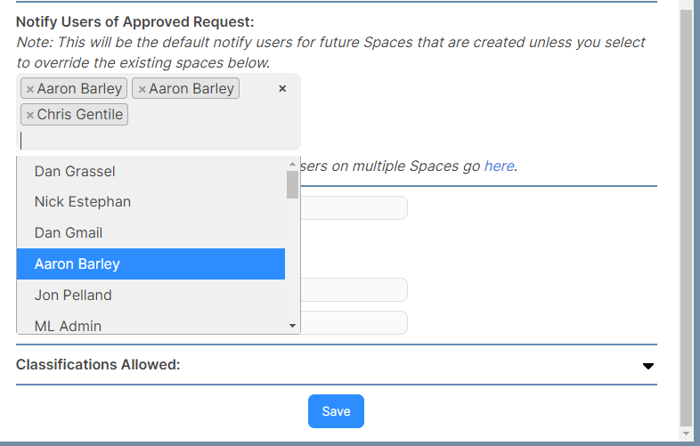Image resolution: width=700 pixels, height=446 pixels.
Task: Expand the Classifications Allowed section arrow
Action: coord(648,366)
